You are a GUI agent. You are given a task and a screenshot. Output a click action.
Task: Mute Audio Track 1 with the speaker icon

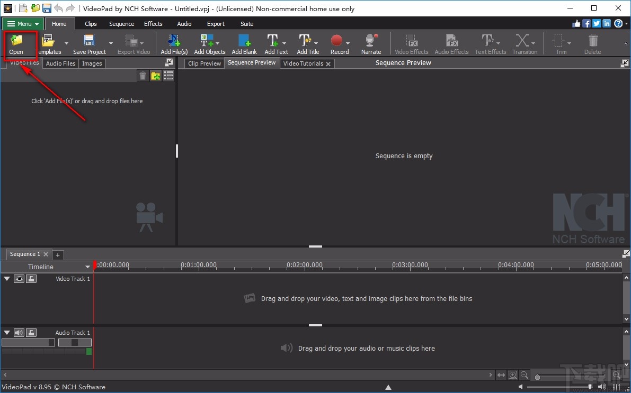19,333
